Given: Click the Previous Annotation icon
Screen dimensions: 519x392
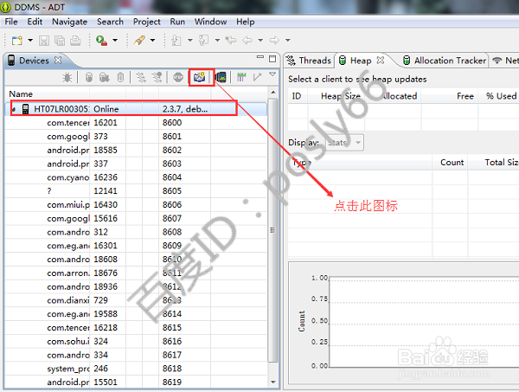Looking at the screenshot, I should pyautogui.click(x=203, y=41).
